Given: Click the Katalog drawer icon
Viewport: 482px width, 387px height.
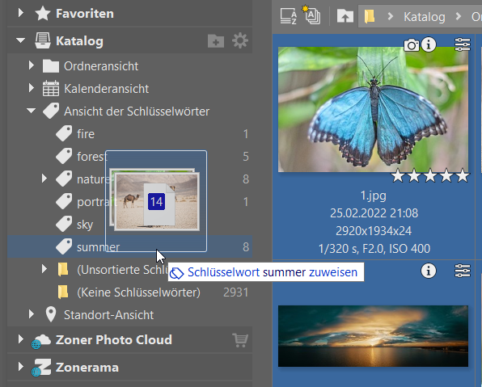Looking at the screenshot, I should [43, 41].
